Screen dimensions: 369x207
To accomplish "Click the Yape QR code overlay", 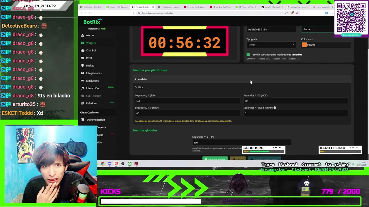I will 351,18.
